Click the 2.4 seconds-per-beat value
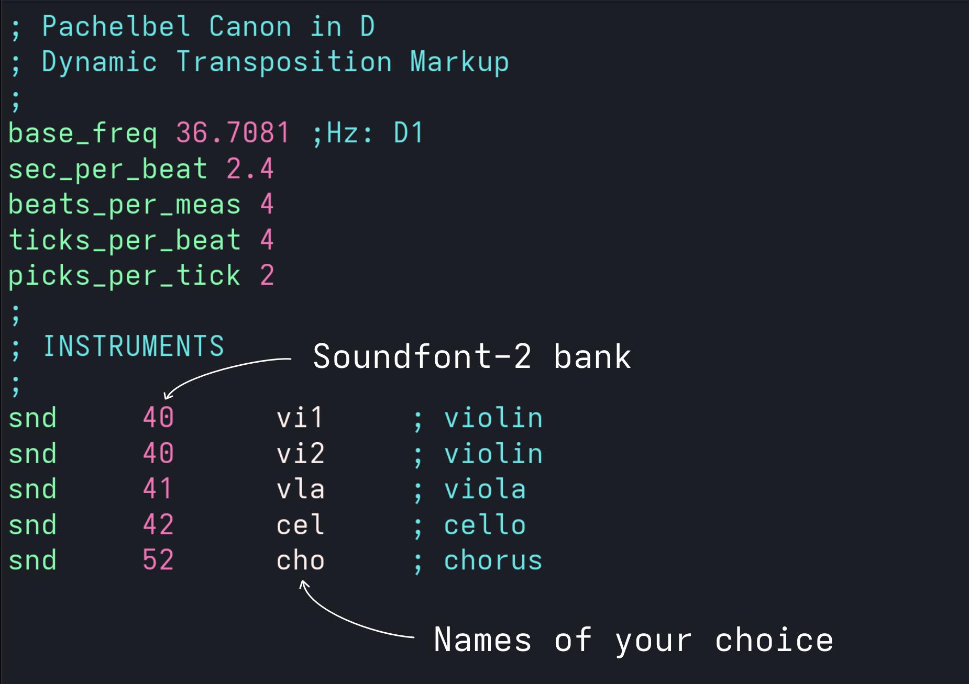969x684 pixels. pyautogui.click(x=250, y=169)
